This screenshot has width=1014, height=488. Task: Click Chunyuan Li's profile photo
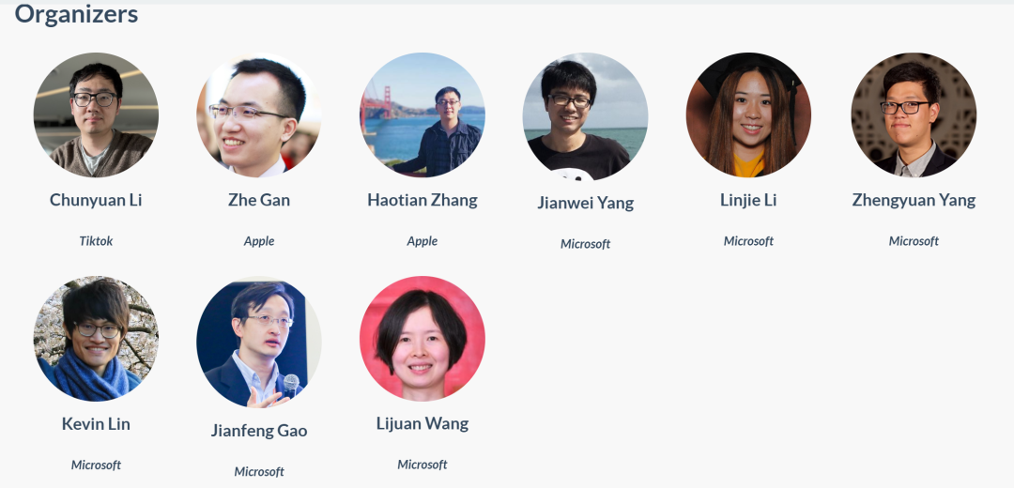pyautogui.click(x=96, y=114)
